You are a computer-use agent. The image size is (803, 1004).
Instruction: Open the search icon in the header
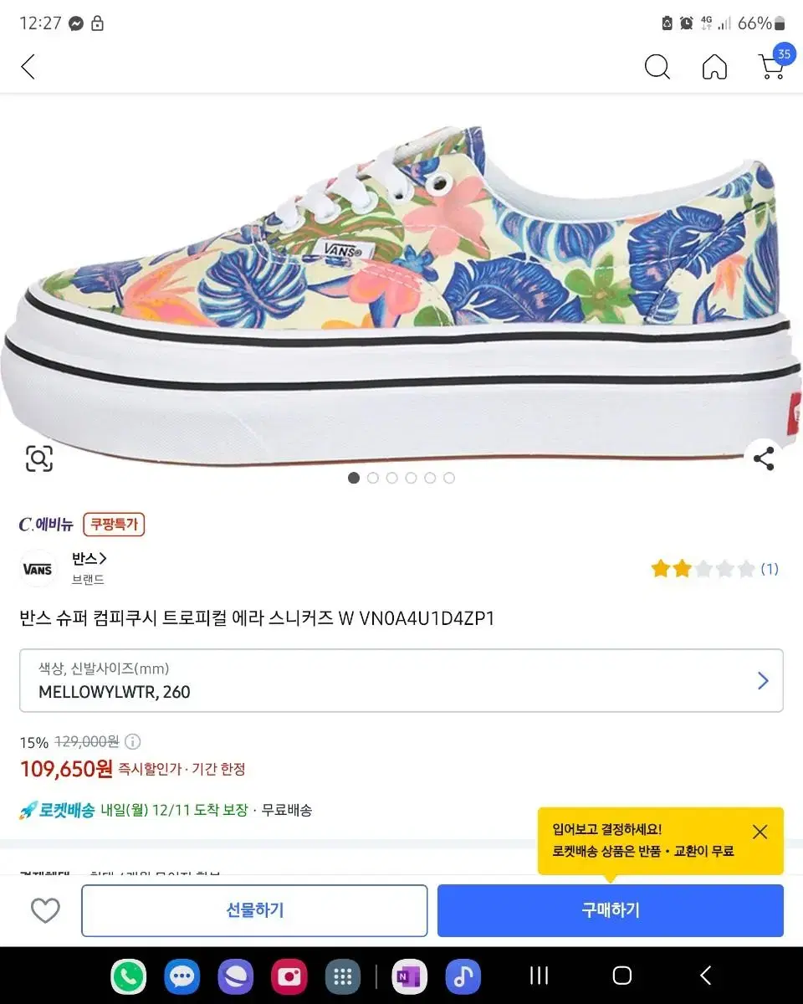click(x=657, y=67)
